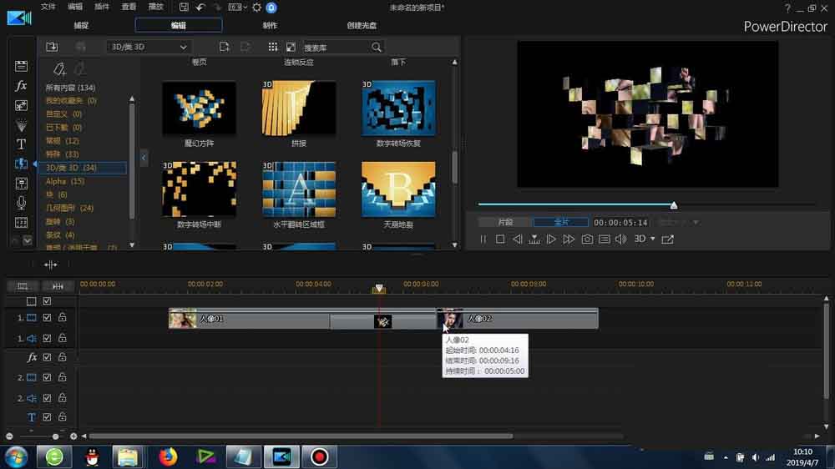Click the search magnifier in library search box

click(x=377, y=48)
